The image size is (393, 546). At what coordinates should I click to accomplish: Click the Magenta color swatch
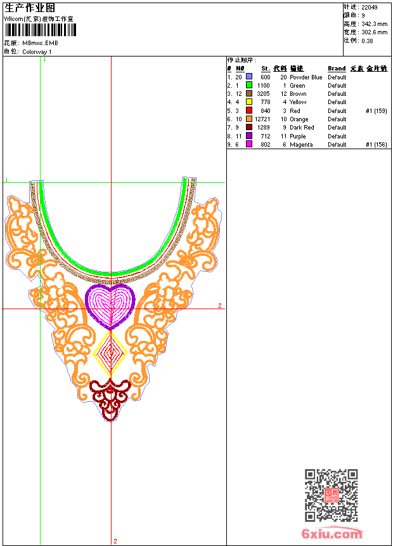coord(249,144)
